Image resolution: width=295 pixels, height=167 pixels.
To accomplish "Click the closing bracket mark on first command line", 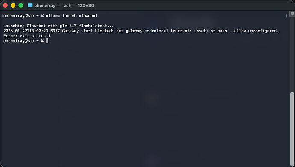I will tap(287, 16).
